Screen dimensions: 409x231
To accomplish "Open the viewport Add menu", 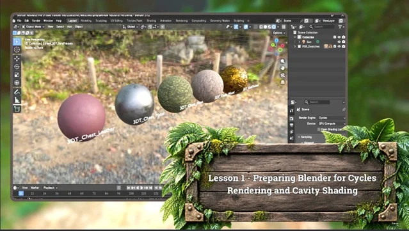I will pos(69,27).
